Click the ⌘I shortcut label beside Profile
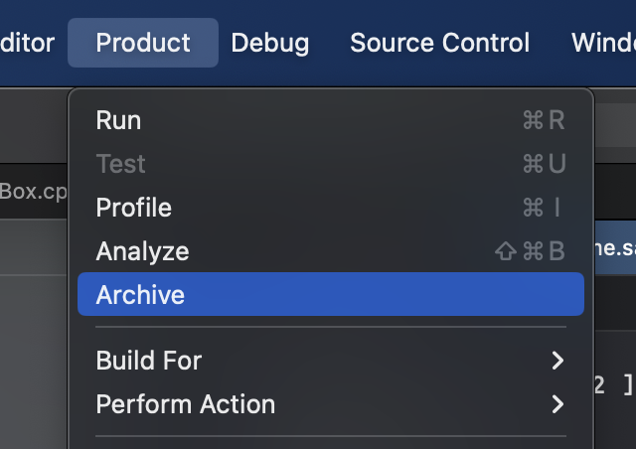This screenshot has height=449, width=636. click(x=544, y=208)
